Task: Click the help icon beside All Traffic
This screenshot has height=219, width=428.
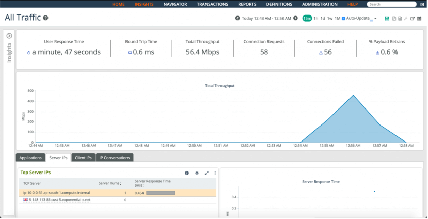Action: point(46,18)
